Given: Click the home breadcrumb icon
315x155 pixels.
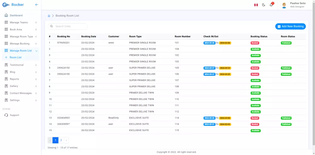Looking at the screenshot, I should (x=49, y=16).
